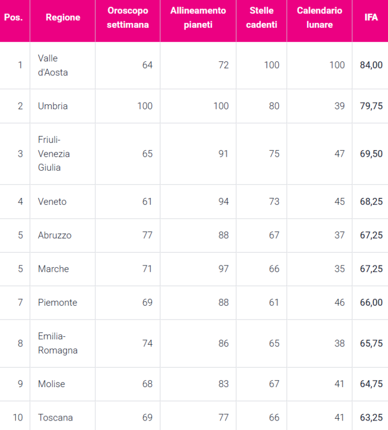The height and width of the screenshot is (430, 388).
Task: Click the Pos. column header
Action: click(13, 17)
